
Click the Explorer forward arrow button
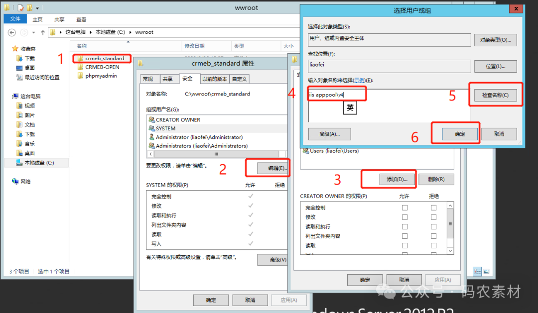coord(24,32)
